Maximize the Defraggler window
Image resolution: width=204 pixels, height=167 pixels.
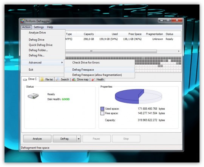pos(168,20)
